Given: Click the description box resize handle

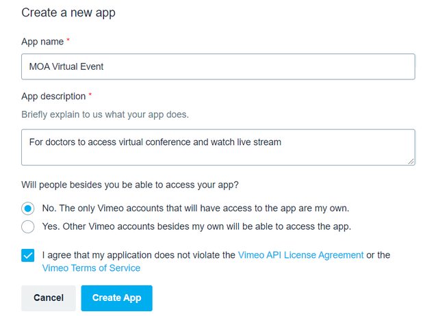Looking at the screenshot, I should click(411, 161).
